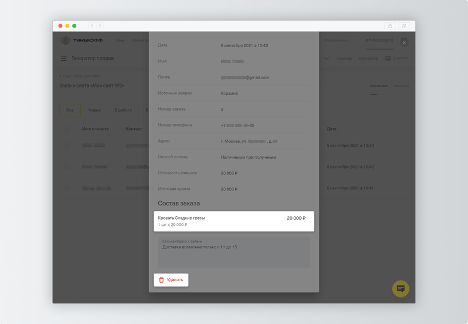Click the Генератор продаж title
The height and width of the screenshot is (324, 468).
tap(93, 58)
